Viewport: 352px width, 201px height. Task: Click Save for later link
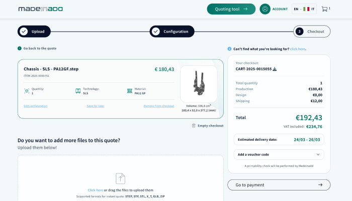[96, 106]
